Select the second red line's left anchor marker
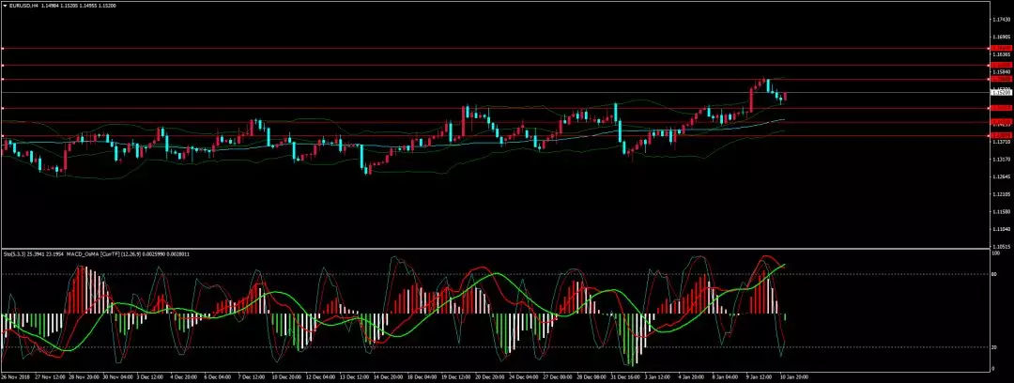The height and width of the screenshot is (383, 1014). tap(3, 65)
